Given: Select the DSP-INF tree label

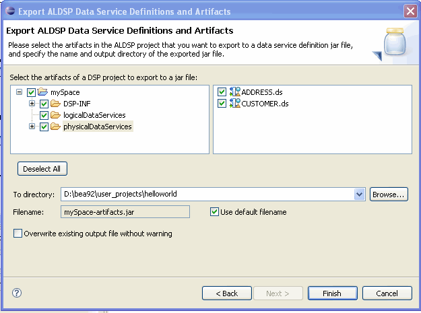Looking at the screenshot, I should (77, 104).
